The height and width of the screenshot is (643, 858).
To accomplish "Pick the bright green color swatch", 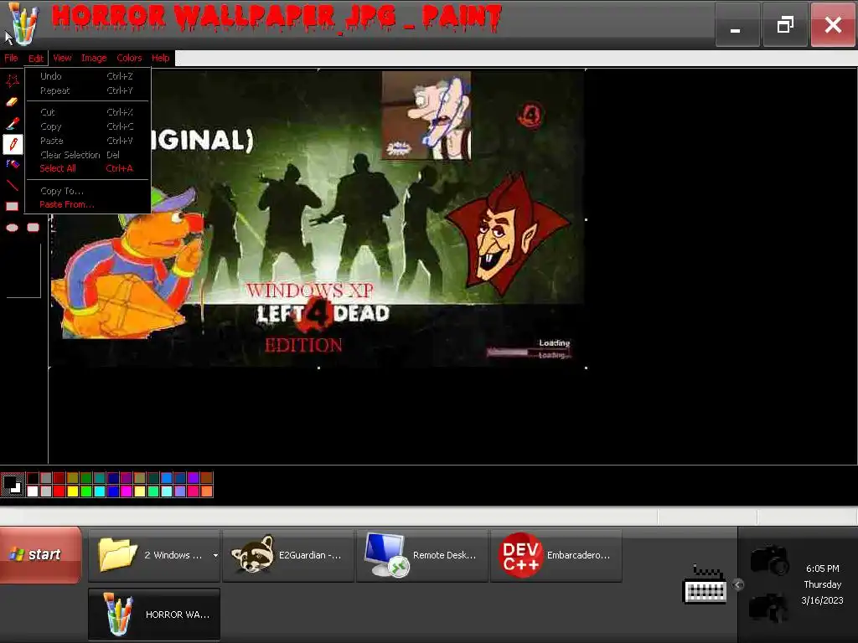I will pos(86,491).
